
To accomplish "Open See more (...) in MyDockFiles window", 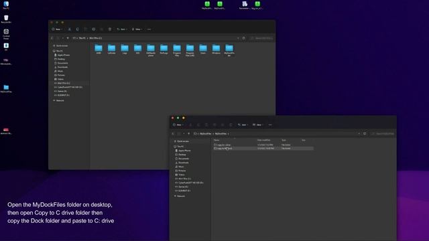I will pos(270,125).
